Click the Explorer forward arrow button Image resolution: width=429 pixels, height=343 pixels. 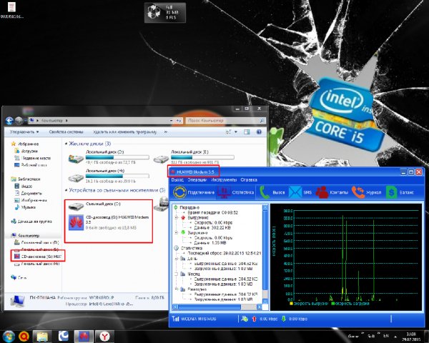click(x=19, y=120)
